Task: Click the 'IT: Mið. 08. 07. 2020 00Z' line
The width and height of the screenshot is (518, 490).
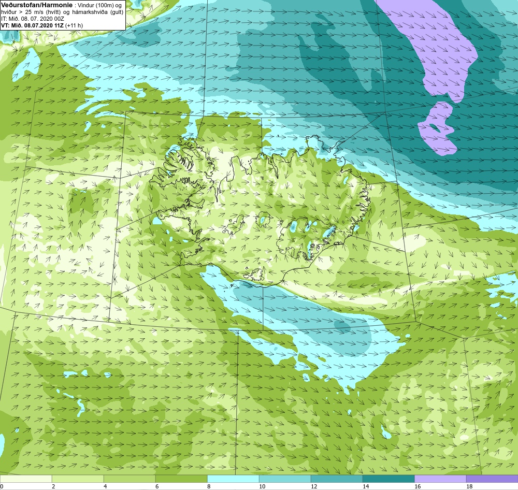Action: [x=32, y=19]
